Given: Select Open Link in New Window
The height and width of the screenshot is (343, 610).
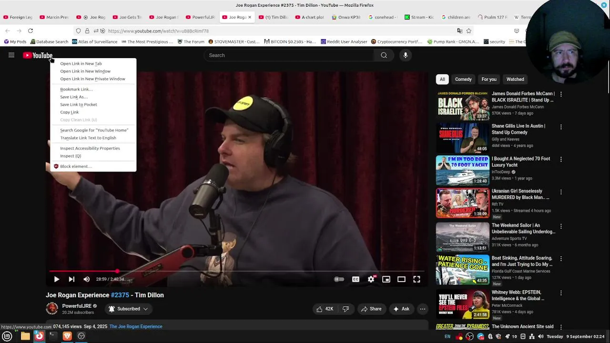Looking at the screenshot, I should click(x=93, y=71).
